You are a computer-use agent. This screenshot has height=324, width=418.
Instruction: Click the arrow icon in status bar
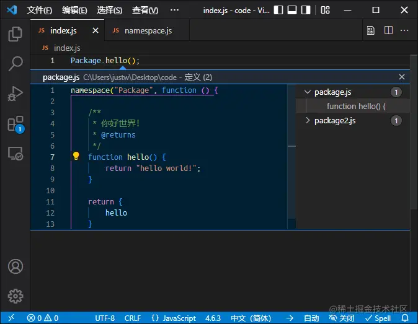tap(290, 318)
